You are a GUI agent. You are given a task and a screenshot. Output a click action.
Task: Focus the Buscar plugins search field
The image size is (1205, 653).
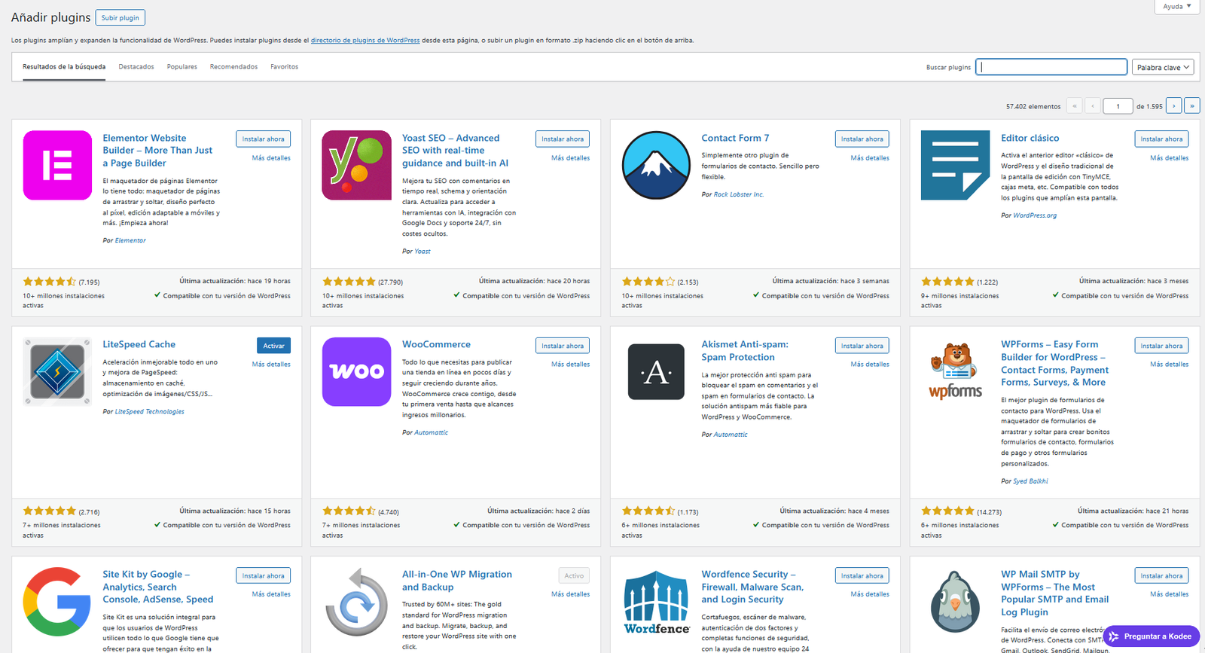tap(1051, 67)
